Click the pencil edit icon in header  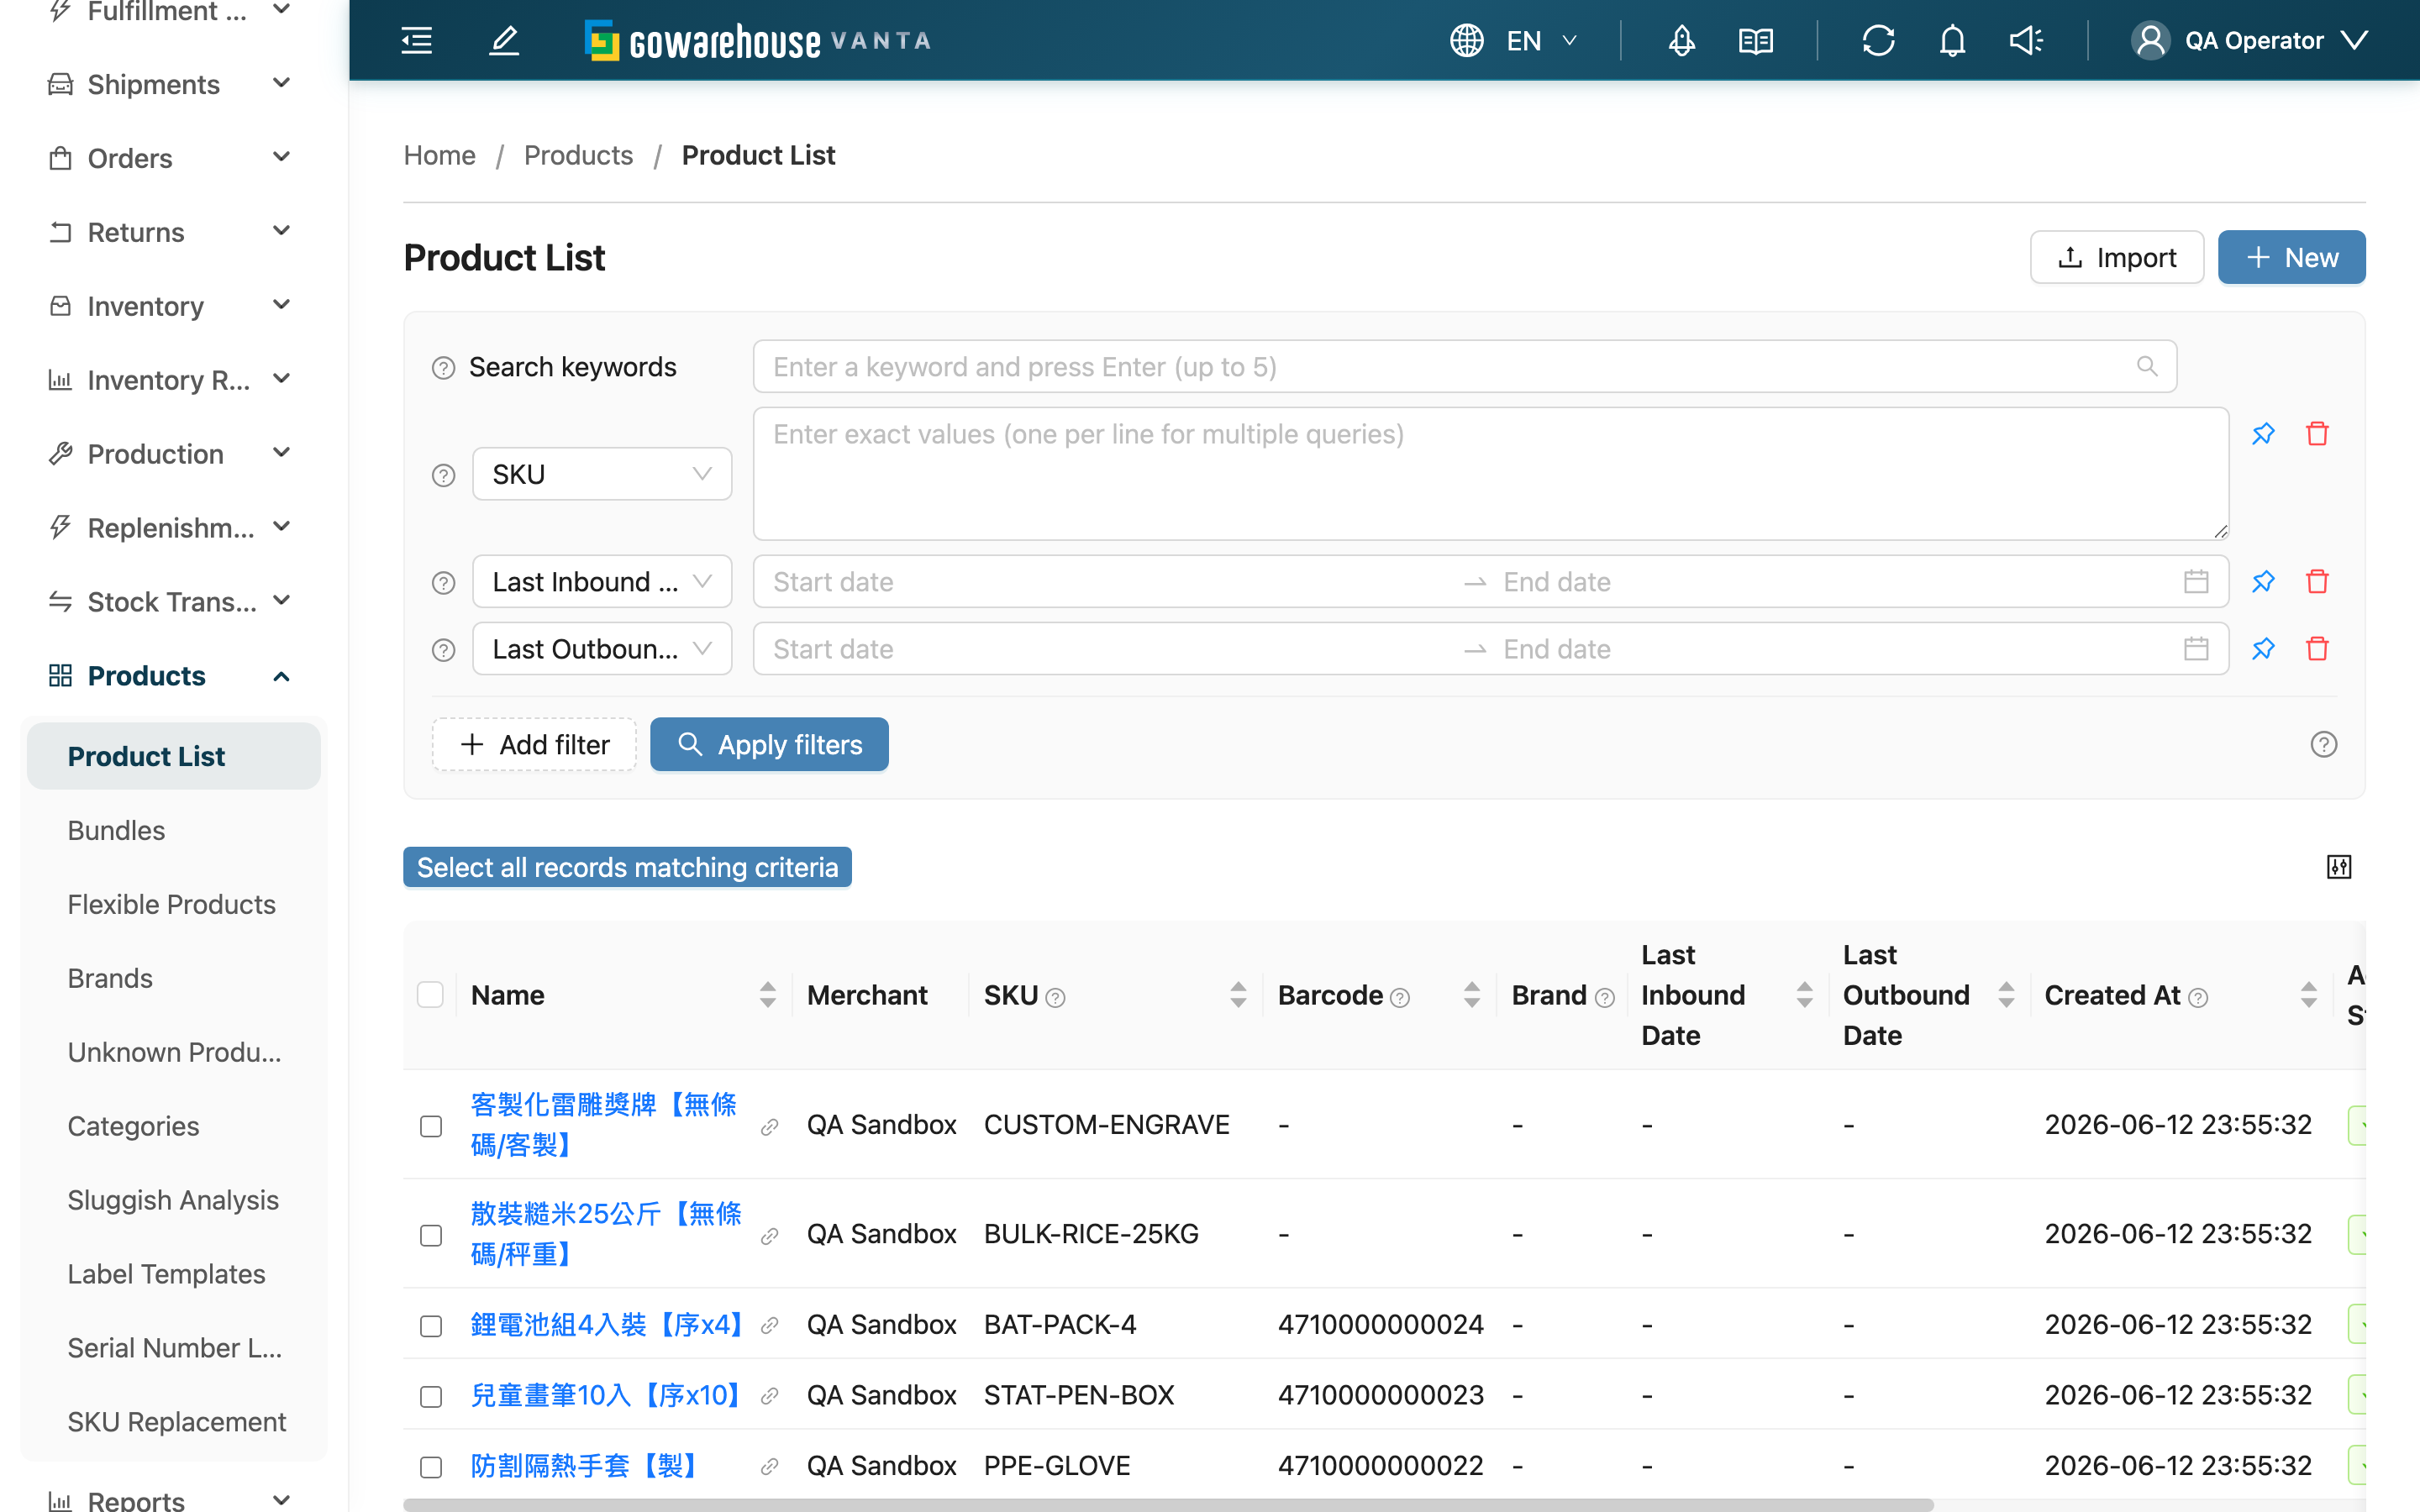point(504,40)
